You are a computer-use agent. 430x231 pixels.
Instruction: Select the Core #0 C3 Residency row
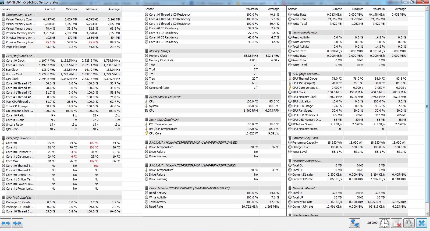[x=212, y=28]
